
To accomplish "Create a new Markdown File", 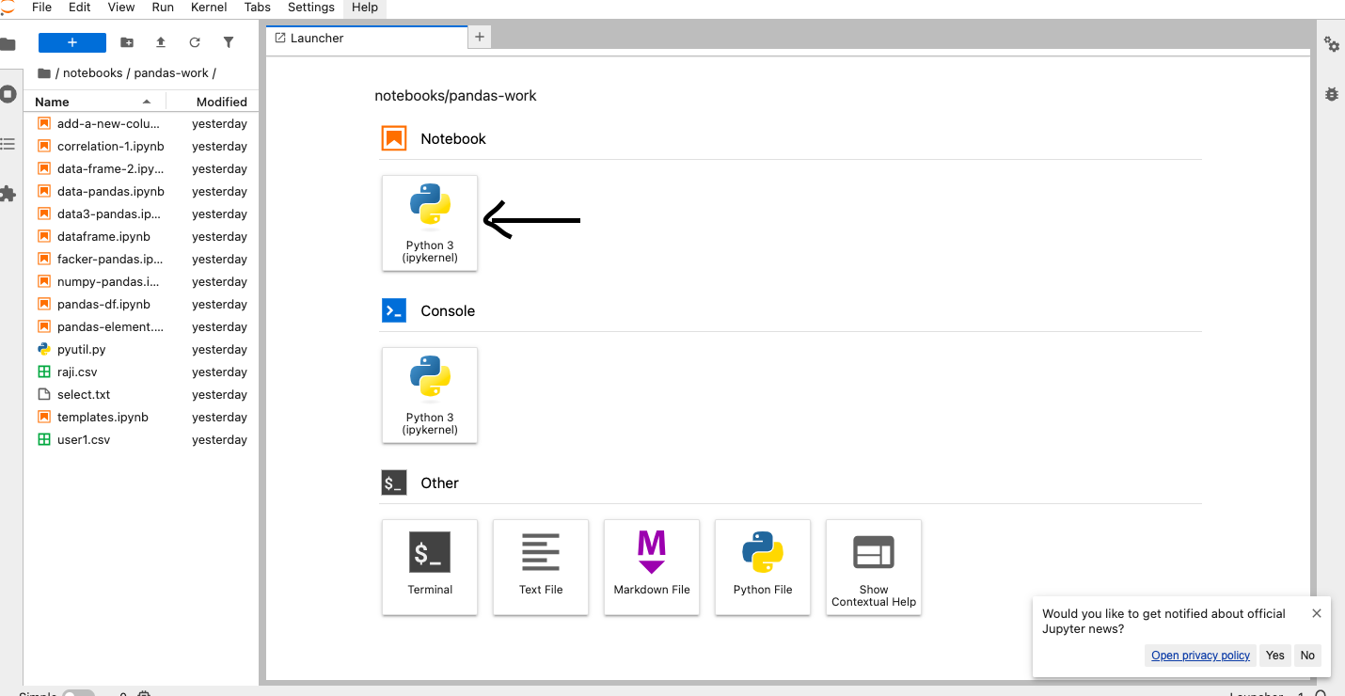I will click(x=652, y=567).
